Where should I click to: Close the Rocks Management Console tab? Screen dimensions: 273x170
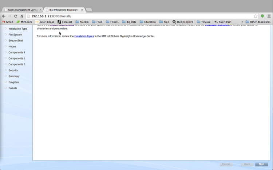[40, 10]
